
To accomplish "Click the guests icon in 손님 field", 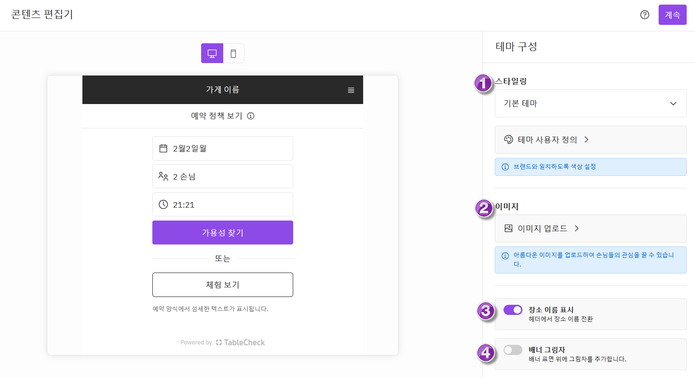I will [163, 176].
